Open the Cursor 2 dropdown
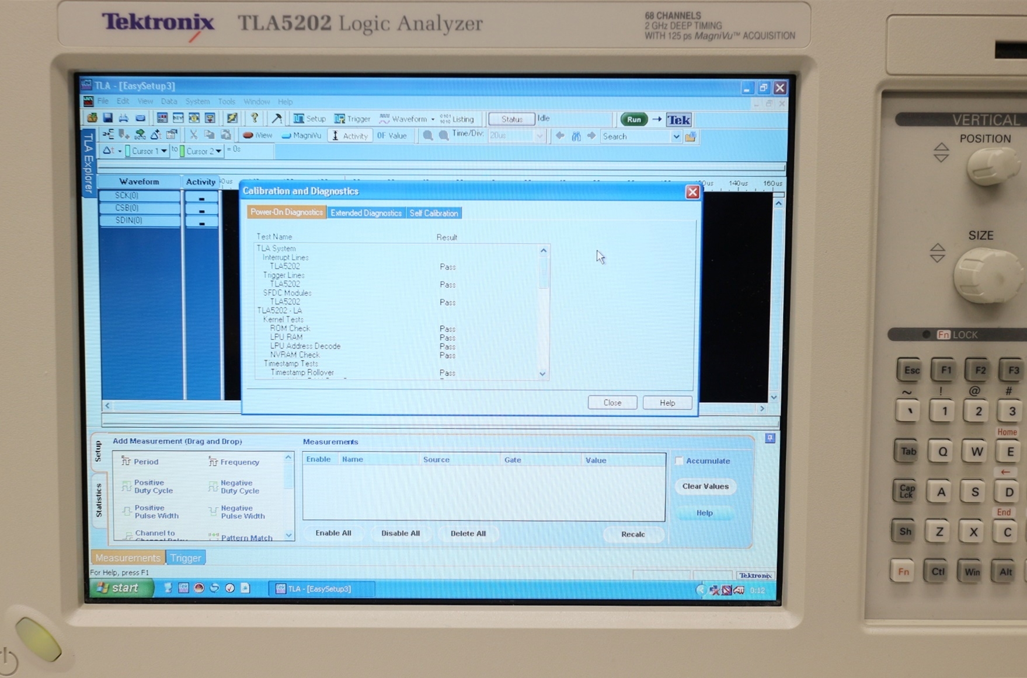 pos(218,151)
